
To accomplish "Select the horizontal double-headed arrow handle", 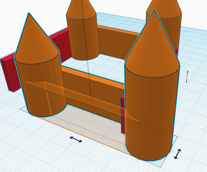I will tap(76, 139).
